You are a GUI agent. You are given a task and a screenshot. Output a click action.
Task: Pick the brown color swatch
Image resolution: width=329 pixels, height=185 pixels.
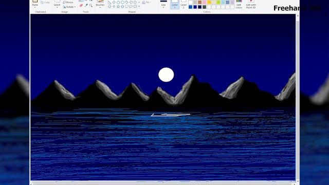click(x=200, y=2)
